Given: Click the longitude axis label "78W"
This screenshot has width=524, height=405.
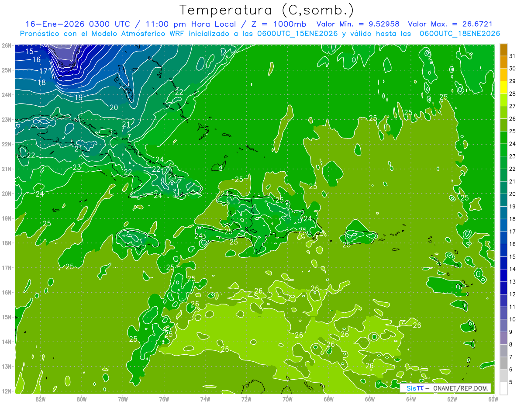Looking at the screenshot, I should pos(123,399).
